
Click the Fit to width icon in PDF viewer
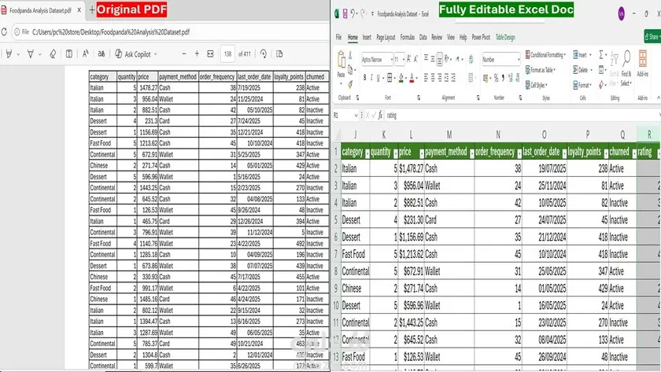click(x=210, y=54)
